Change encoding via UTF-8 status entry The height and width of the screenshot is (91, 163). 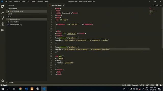142,85
